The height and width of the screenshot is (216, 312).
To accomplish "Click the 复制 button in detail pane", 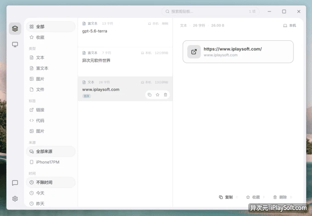I will tap(226, 197).
